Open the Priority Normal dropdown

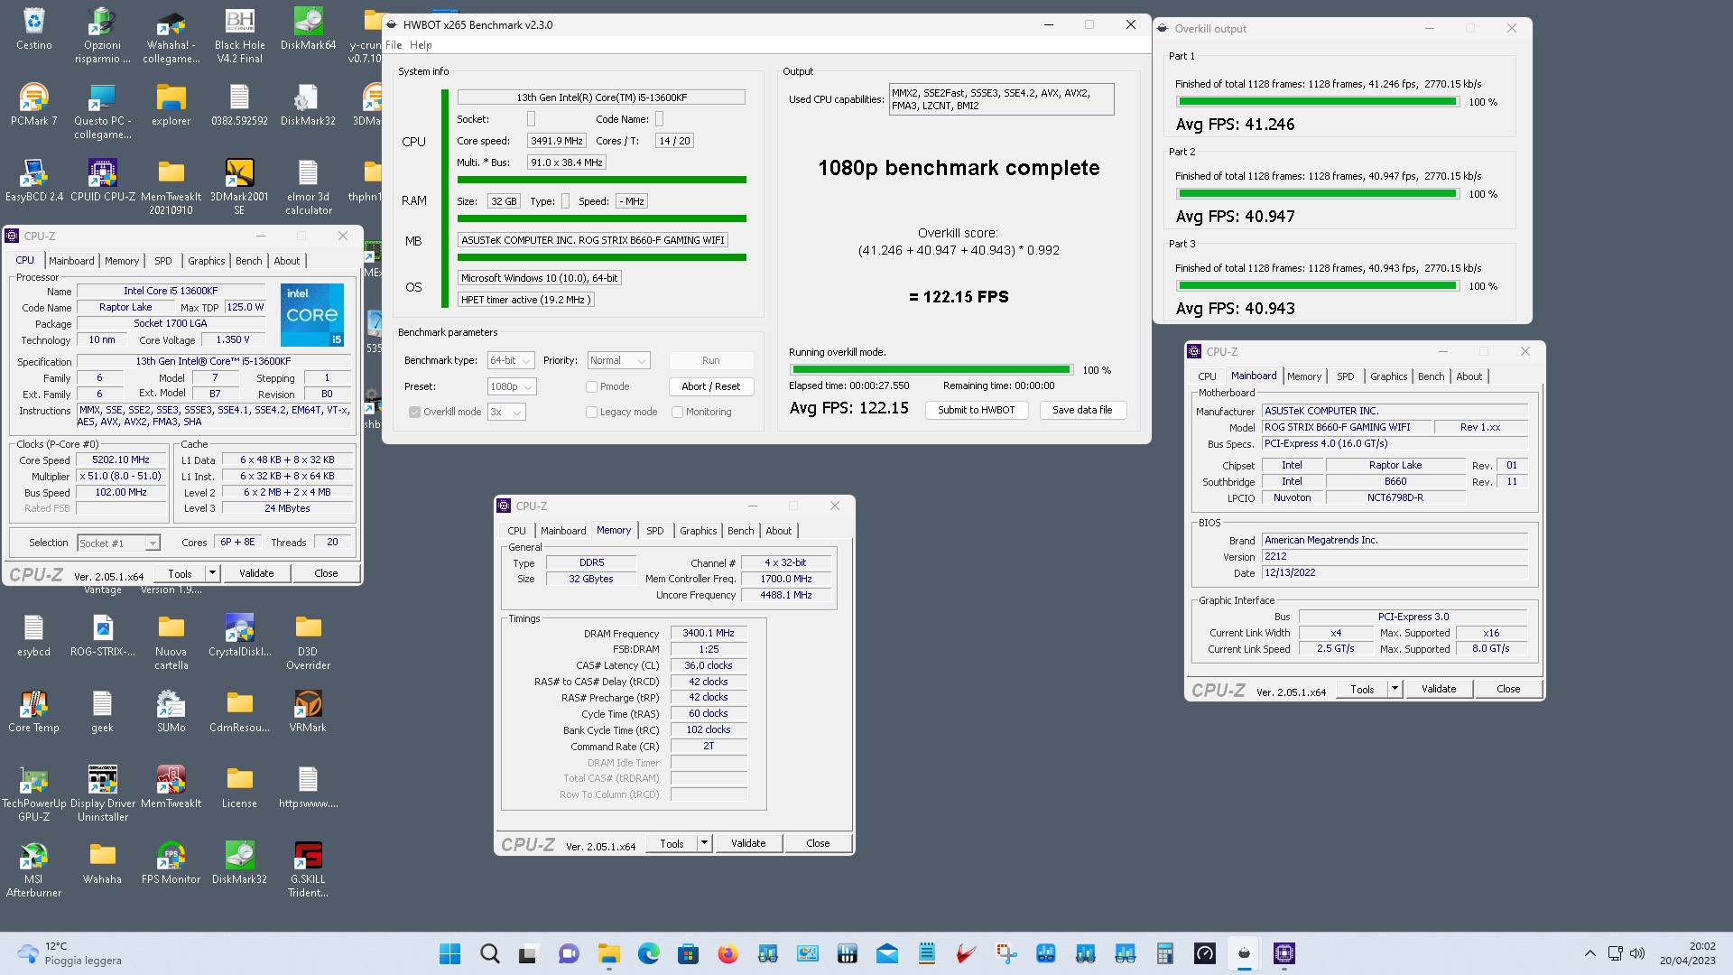pyautogui.click(x=618, y=360)
